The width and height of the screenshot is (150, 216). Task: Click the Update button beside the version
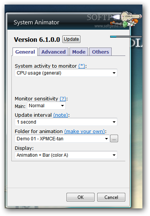71,39
